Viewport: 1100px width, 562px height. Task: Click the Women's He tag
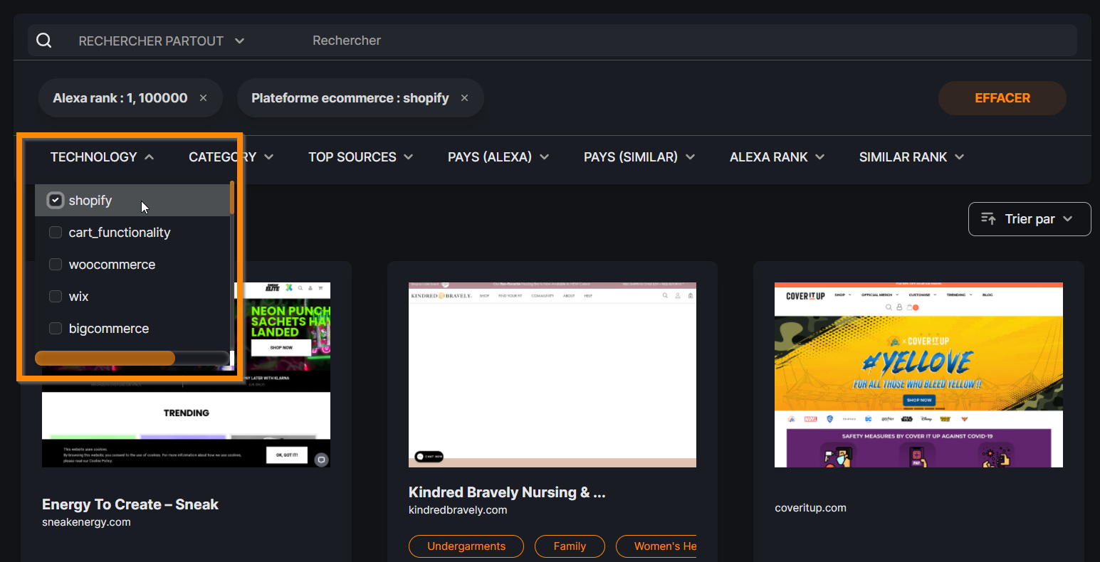pyautogui.click(x=656, y=546)
